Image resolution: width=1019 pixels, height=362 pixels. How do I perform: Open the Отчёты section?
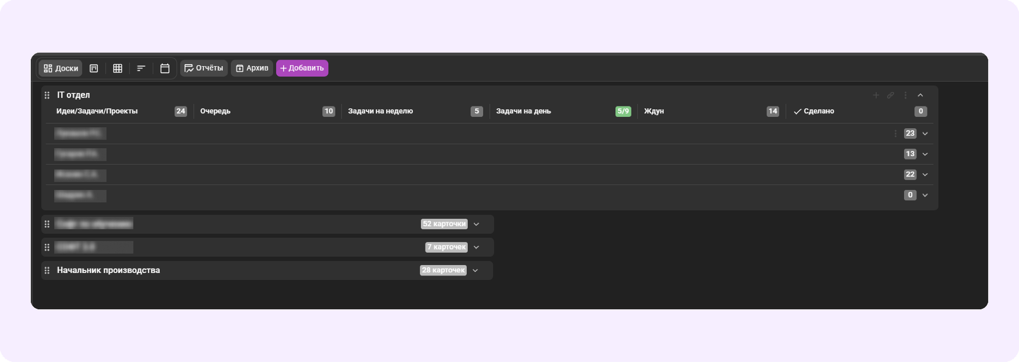pyautogui.click(x=204, y=68)
